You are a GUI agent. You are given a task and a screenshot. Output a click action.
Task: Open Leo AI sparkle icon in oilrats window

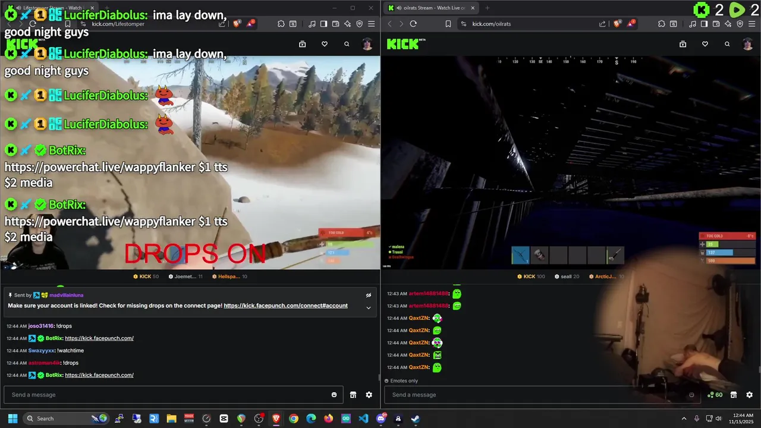tap(728, 24)
